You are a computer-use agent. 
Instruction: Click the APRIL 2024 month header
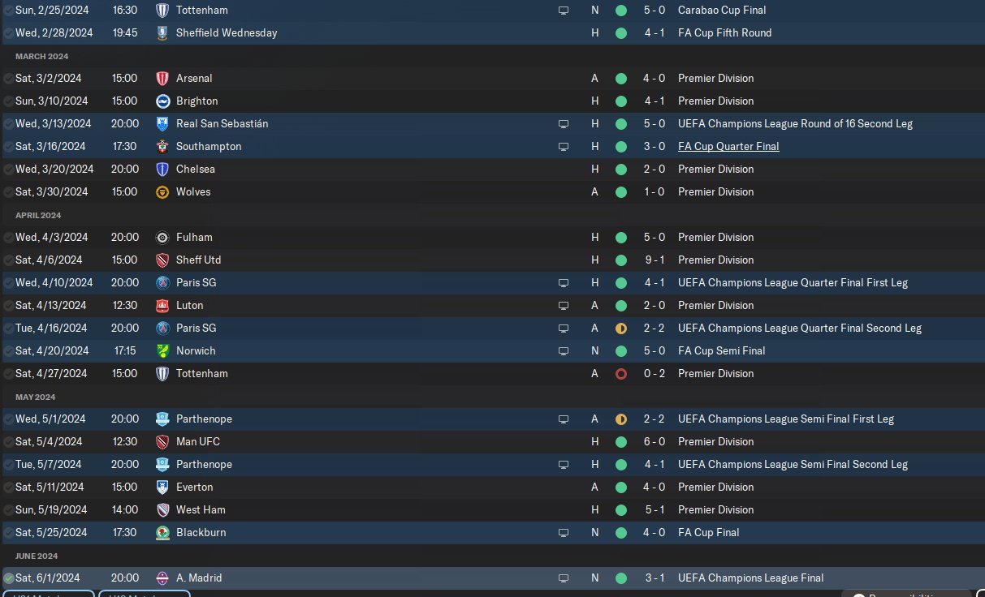pyautogui.click(x=38, y=216)
